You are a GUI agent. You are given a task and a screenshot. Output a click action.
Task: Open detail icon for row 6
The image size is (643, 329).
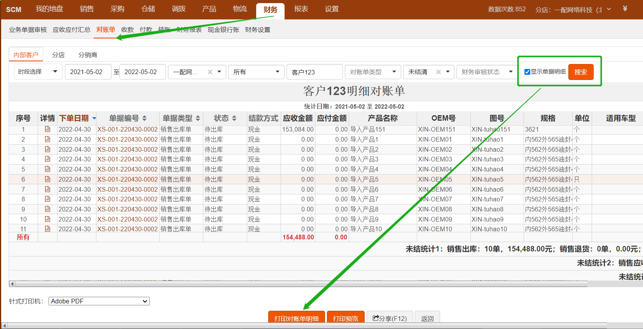point(47,179)
